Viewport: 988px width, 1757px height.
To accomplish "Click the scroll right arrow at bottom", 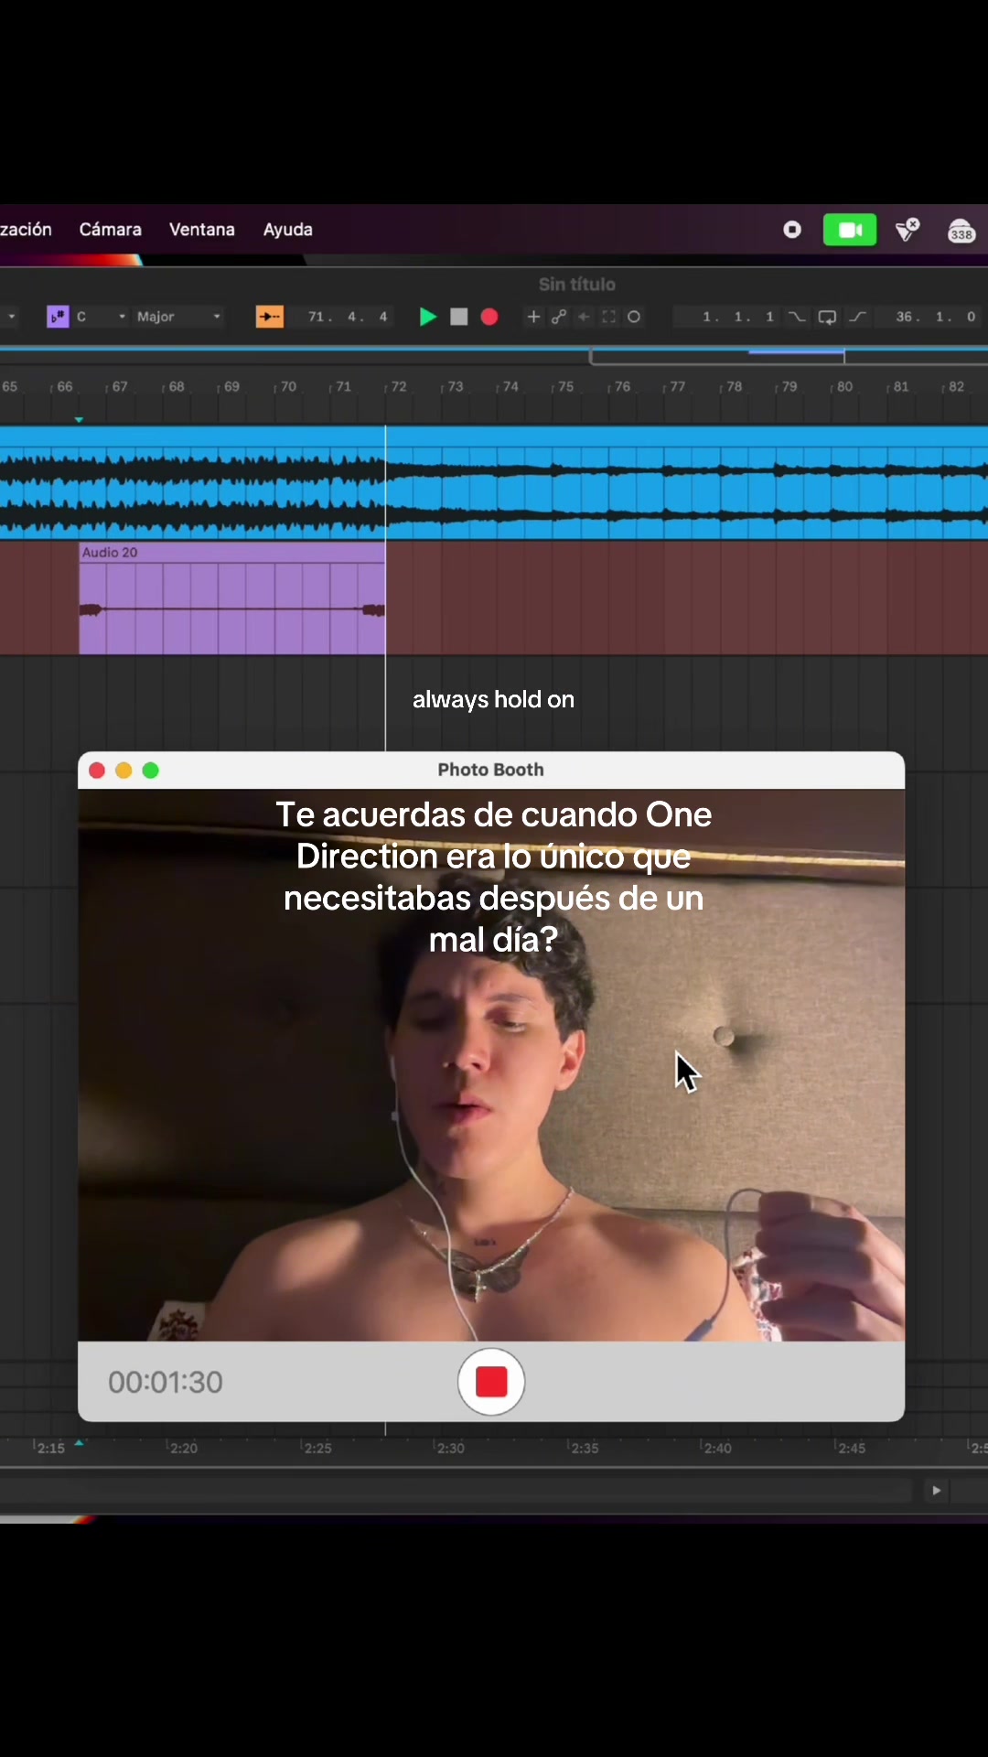I will pos(936,1491).
